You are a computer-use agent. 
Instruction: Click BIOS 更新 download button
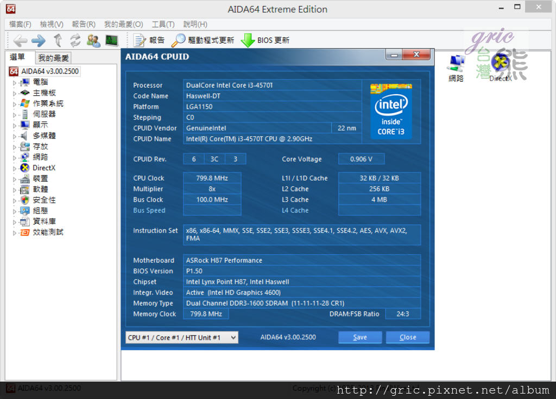[265, 40]
